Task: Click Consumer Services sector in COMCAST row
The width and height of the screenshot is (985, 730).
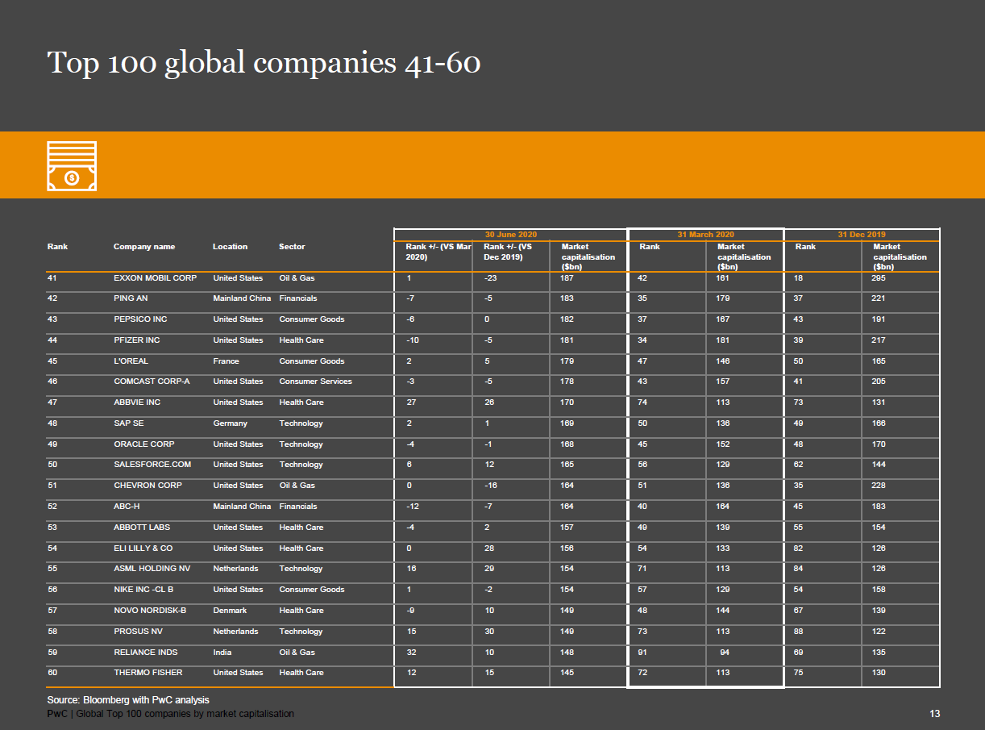Action: tap(315, 382)
